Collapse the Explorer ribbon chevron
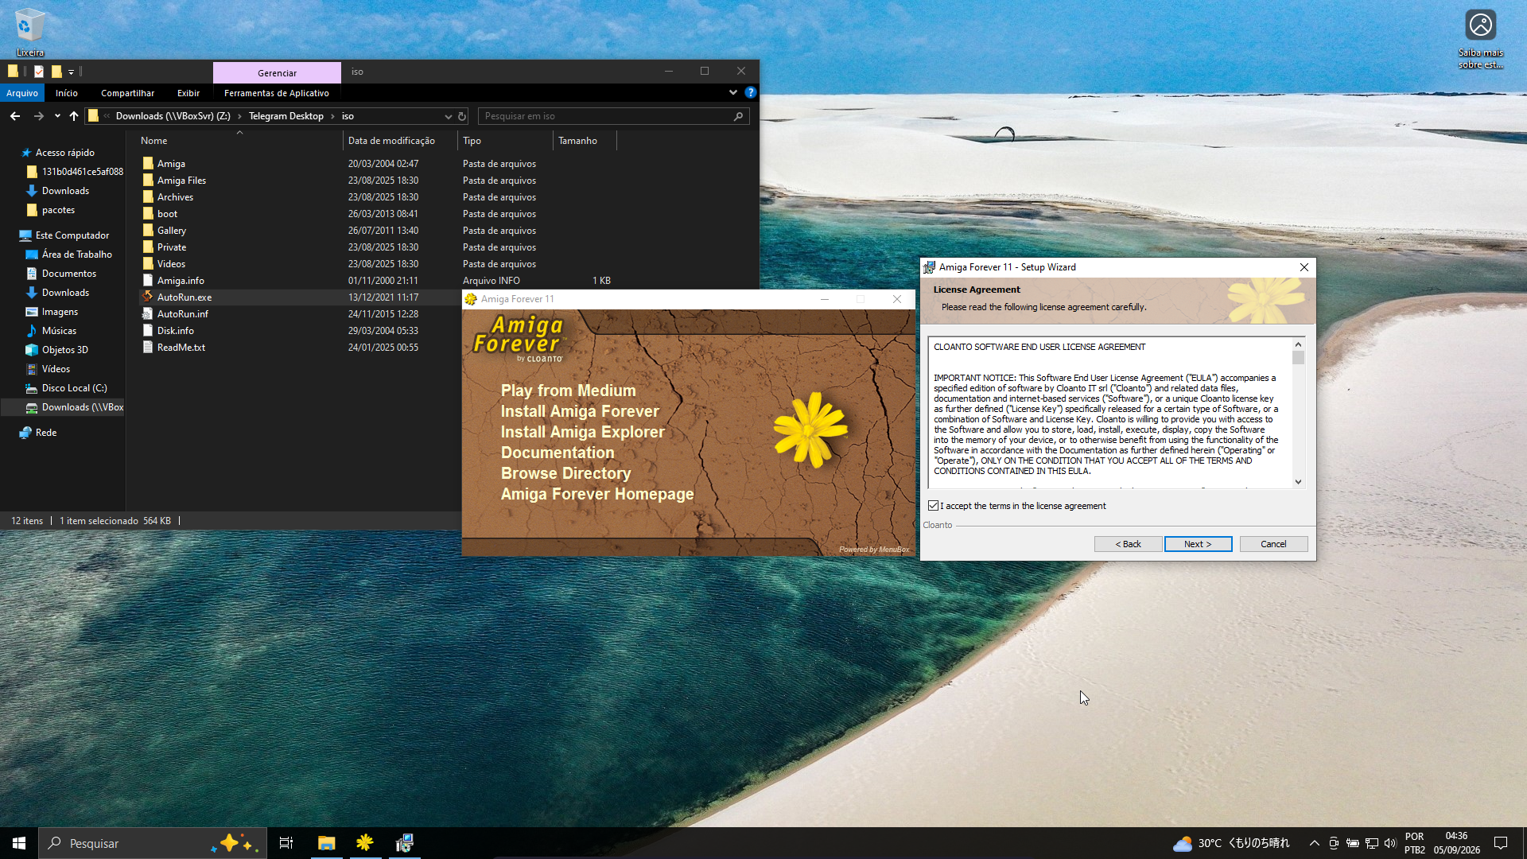 [x=733, y=93]
